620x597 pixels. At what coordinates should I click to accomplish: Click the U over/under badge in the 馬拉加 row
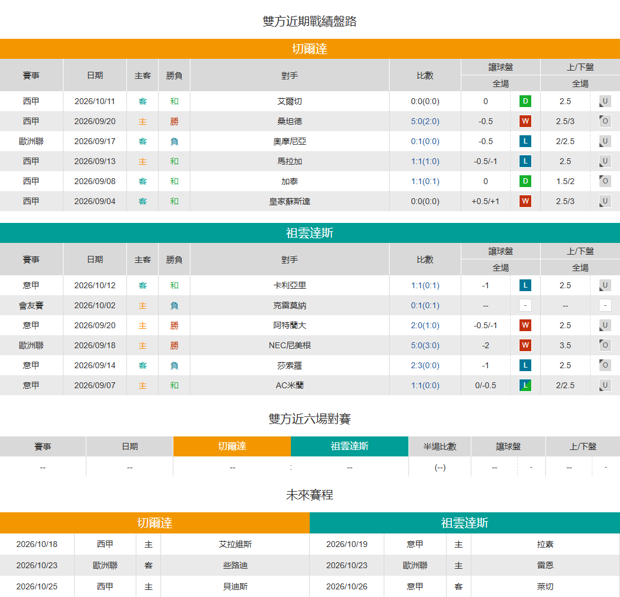tap(605, 161)
